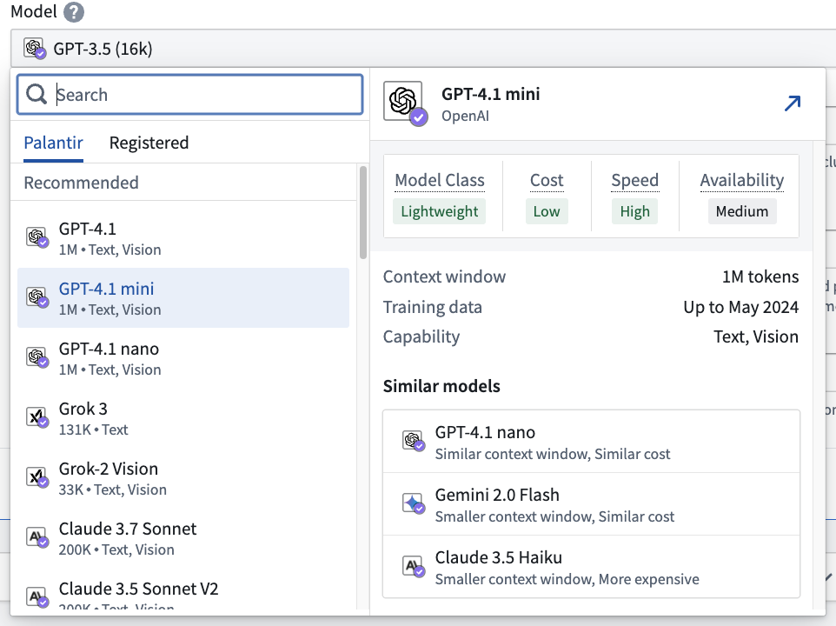
Task: Click the Speed label
Action: pyautogui.click(x=635, y=180)
